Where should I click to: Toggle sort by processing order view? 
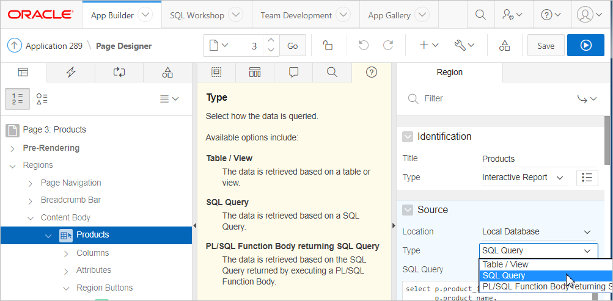pos(18,98)
